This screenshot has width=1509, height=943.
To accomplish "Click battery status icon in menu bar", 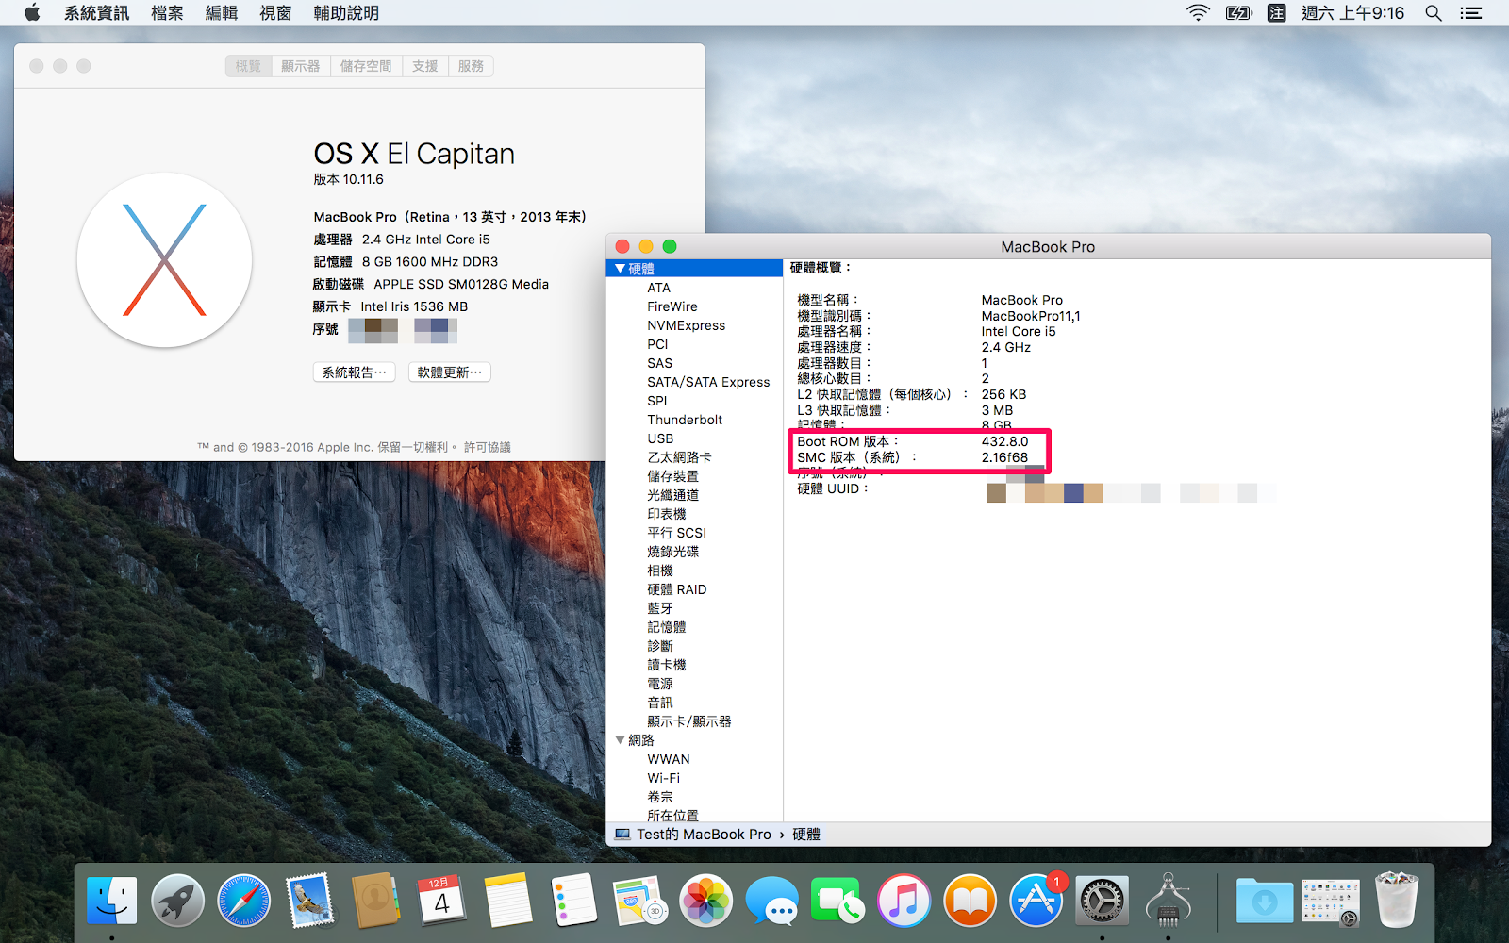I will (x=1238, y=12).
